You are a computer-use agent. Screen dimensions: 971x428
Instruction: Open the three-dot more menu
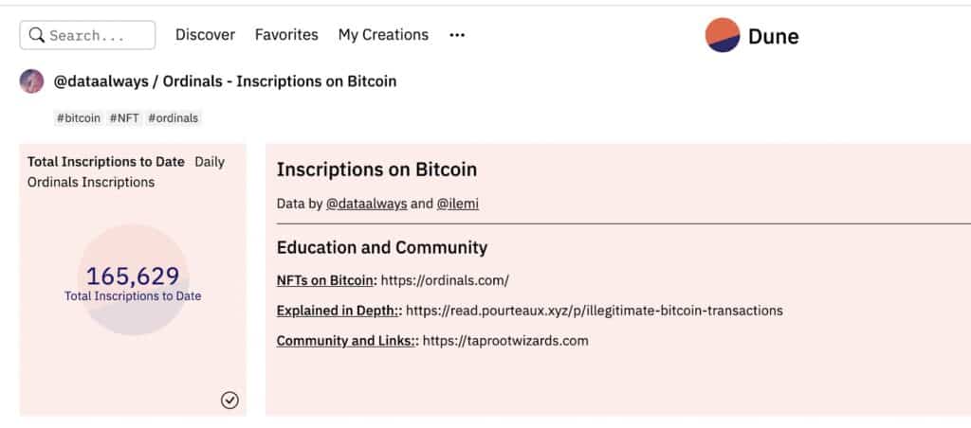tap(457, 35)
